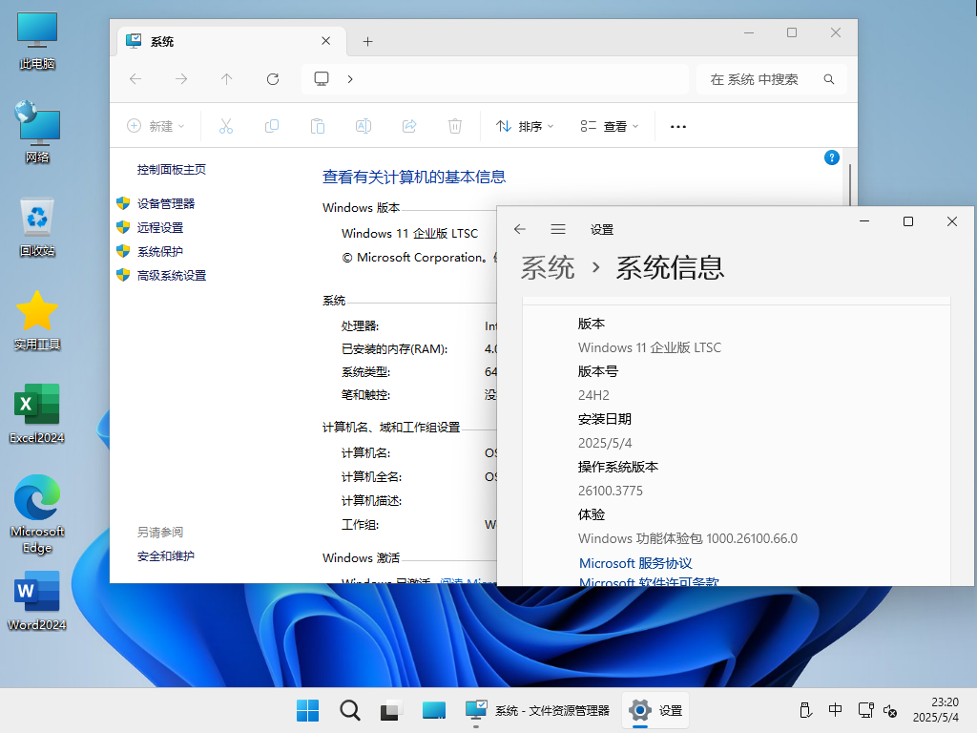Switch to 设置 taskbar item
977x733 pixels.
(x=655, y=710)
